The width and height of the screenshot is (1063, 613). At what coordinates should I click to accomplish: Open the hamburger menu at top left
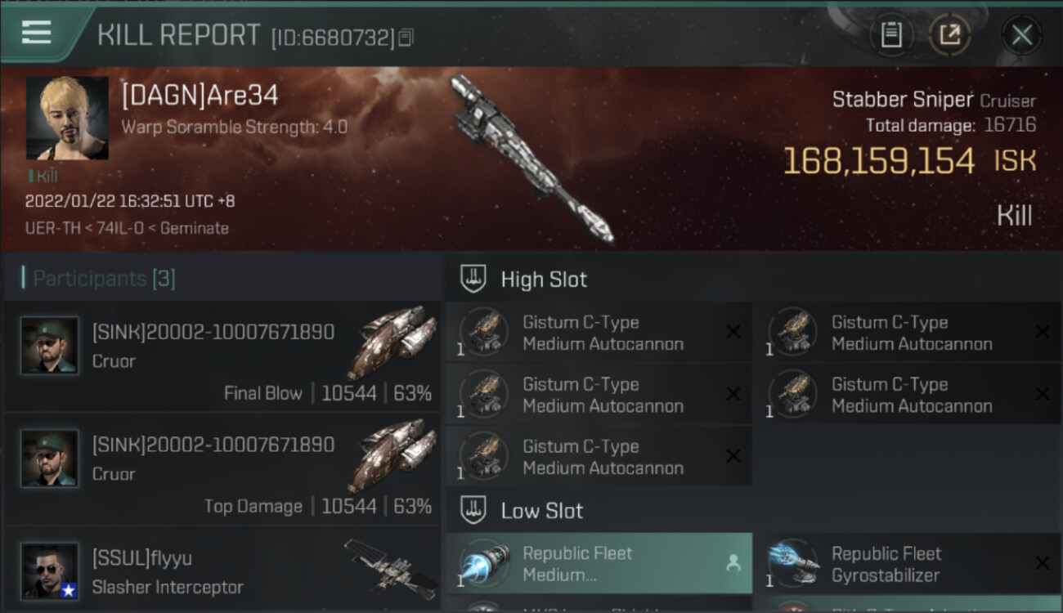tap(37, 33)
